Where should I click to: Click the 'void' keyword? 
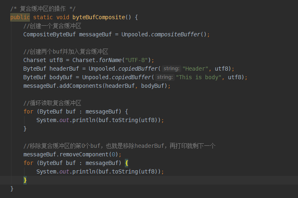63,17
